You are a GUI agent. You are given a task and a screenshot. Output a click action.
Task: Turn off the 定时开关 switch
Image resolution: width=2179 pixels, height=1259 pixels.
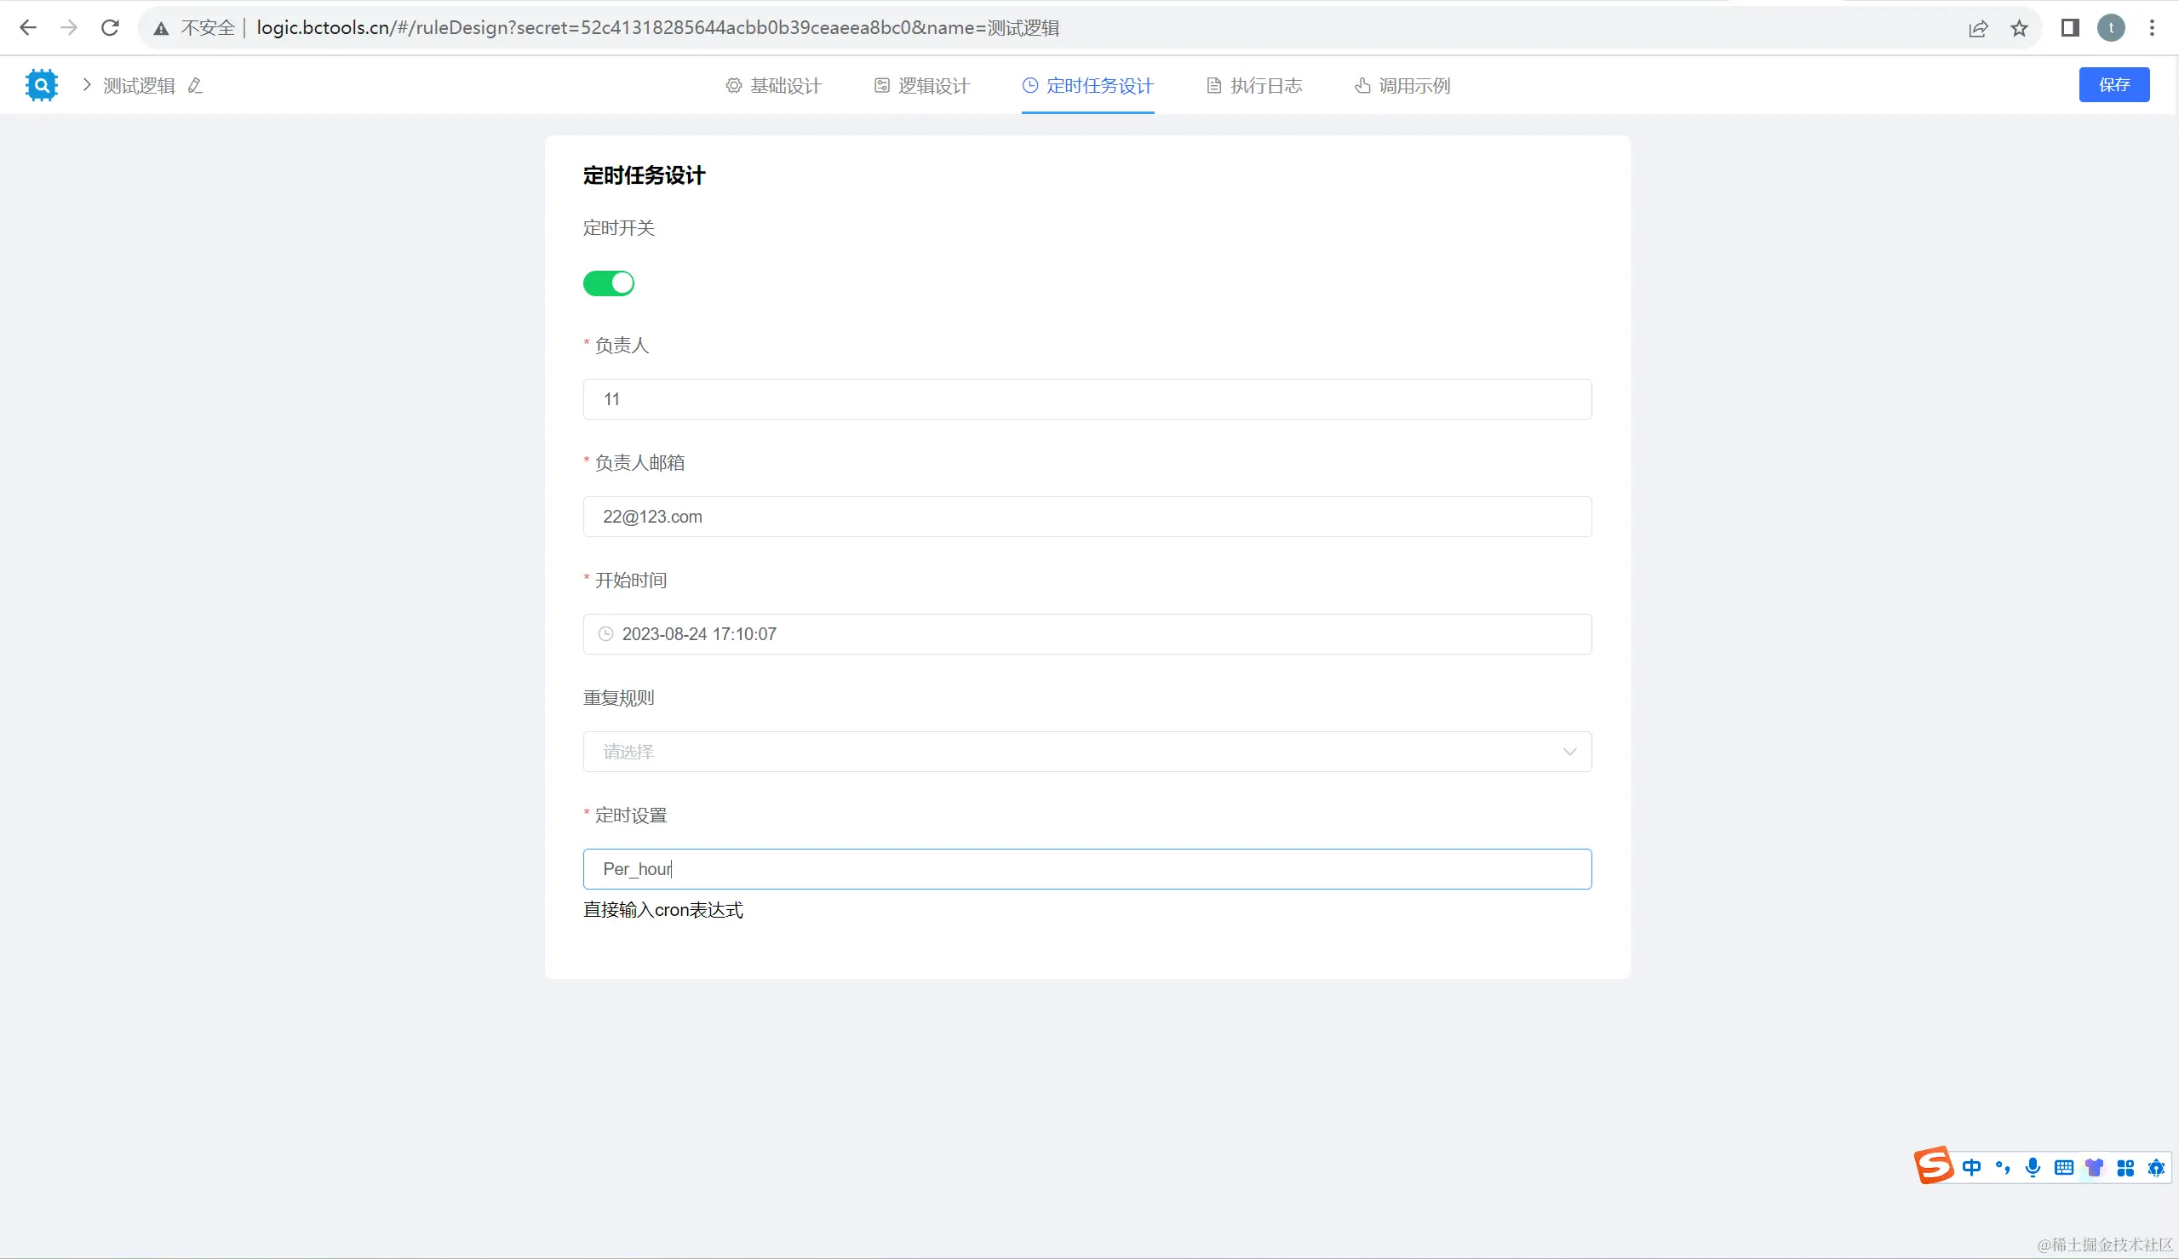tap(609, 283)
